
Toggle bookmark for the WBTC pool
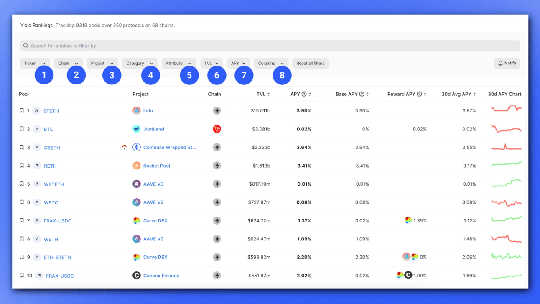coord(22,202)
